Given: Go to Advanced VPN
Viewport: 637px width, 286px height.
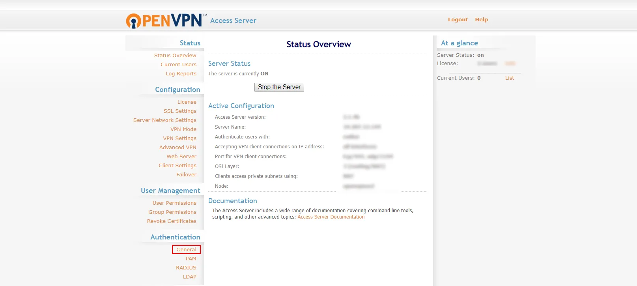Looking at the screenshot, I should pos(178,148).
